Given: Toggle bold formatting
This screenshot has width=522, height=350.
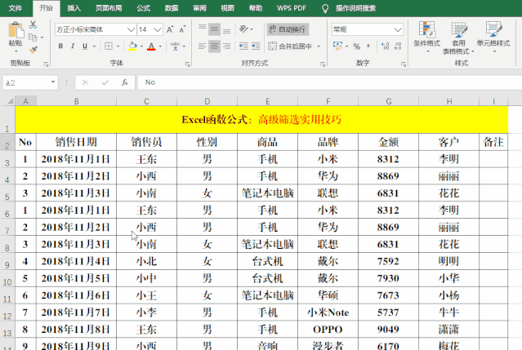Looking at the screenshot, I should [x=60, y=47].
